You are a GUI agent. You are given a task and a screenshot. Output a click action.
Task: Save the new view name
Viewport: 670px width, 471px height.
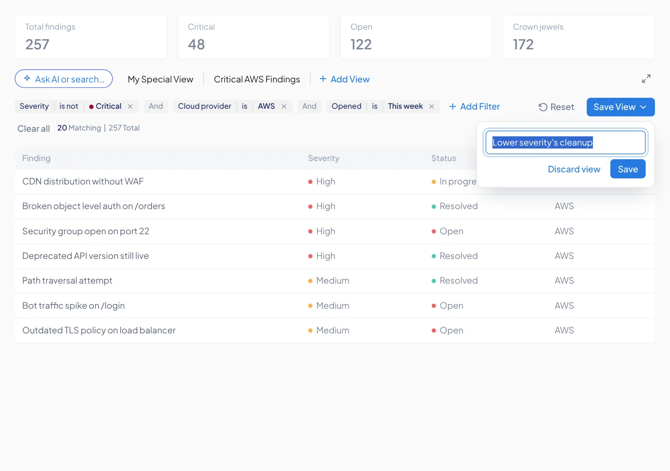click(628, 169)
